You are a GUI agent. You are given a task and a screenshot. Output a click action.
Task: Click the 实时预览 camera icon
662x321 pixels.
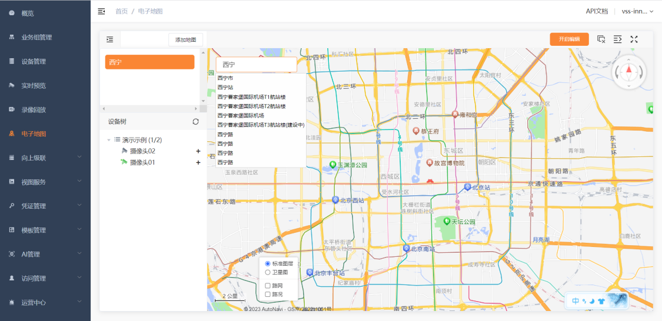(x=12, y=86)
